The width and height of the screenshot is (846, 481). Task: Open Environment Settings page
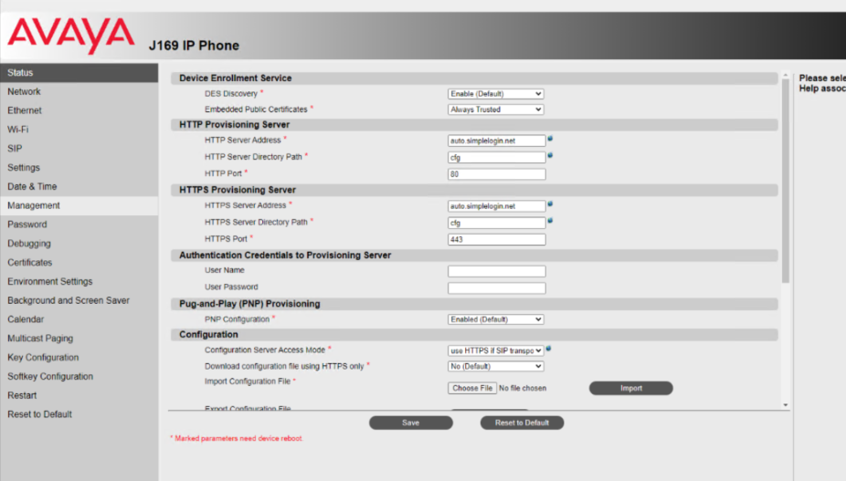click(79, 281)
